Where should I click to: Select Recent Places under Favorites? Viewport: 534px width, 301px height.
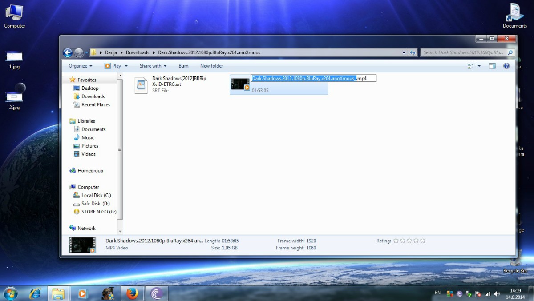96,104
